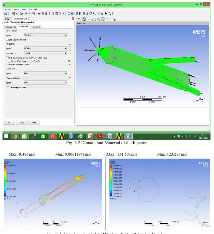Click the page icon beside Advanced Turbulence Control
The width and height of the screenshot is (214, 234).
coord(69,65)
